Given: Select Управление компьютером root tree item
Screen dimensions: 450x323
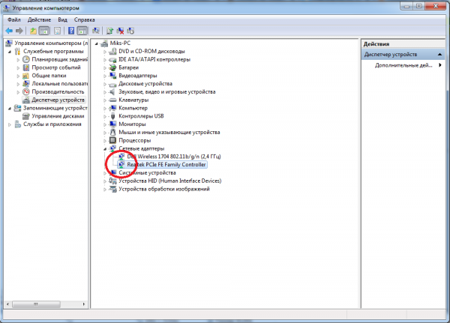Looking at the screenshot, I should tap(51, 43).
